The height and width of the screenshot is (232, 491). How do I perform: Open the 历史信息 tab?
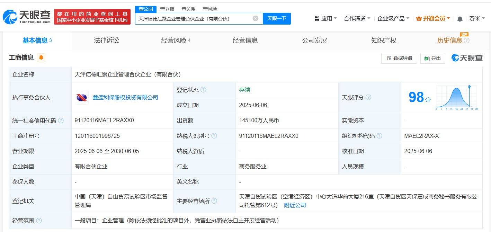click(449, 41)
